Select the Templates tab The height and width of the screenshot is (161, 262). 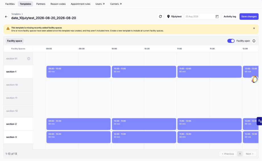(25, 4)
